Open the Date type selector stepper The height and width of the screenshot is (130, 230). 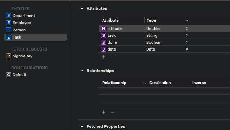click(x=187, y=49)
